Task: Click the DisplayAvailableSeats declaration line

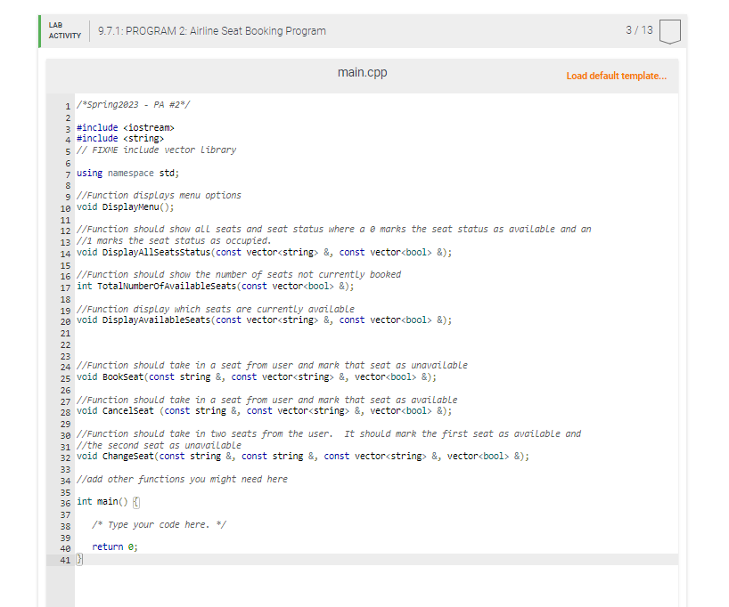Action: point(264,320)
